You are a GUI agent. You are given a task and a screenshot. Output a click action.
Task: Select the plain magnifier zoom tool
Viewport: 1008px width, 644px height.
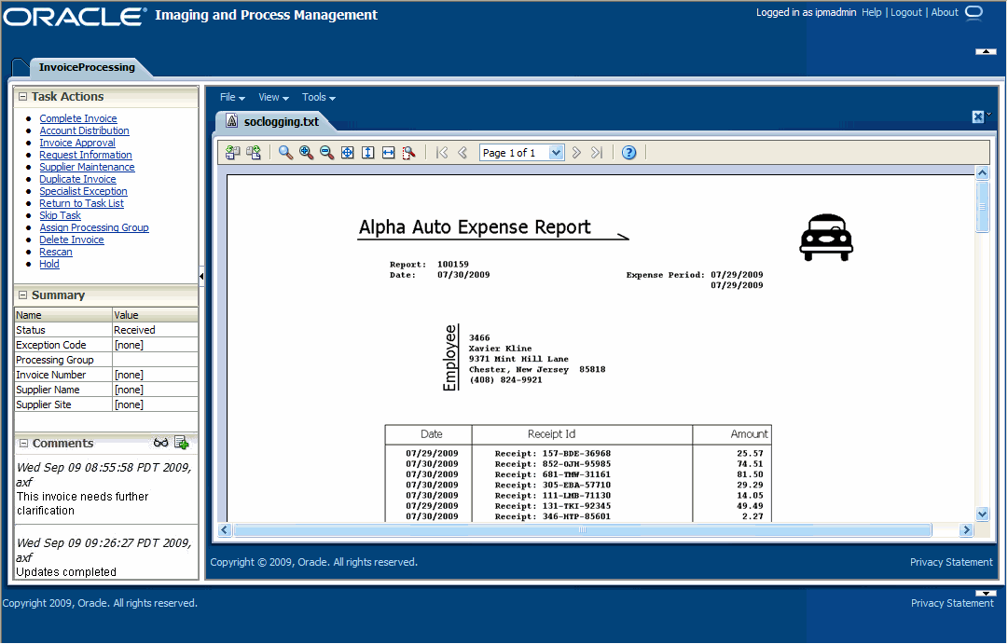[285, 152]
